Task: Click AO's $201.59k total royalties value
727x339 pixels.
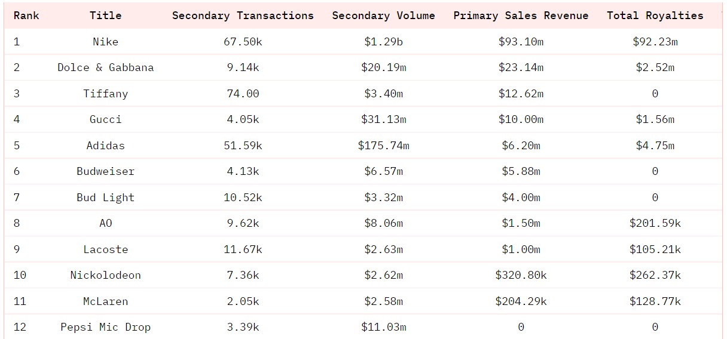Action: (x=655, y=223)
